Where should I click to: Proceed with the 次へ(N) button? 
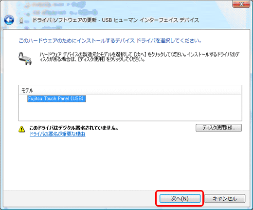pos(180,198)
